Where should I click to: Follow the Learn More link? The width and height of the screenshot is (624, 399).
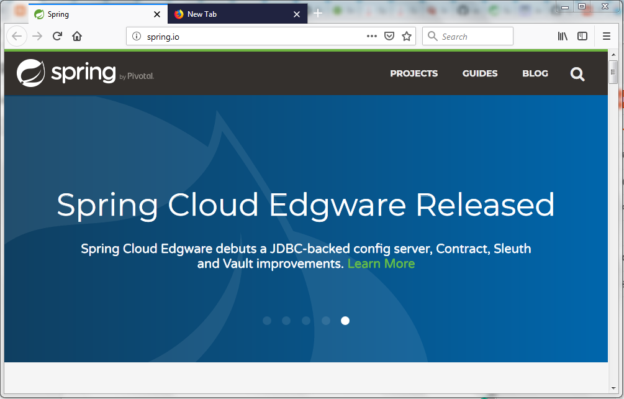pyautogui.click(x=381, y=264)
